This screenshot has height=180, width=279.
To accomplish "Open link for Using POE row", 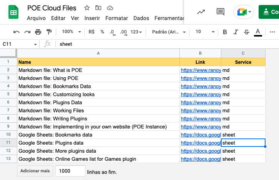I will [x=201, y=78].
